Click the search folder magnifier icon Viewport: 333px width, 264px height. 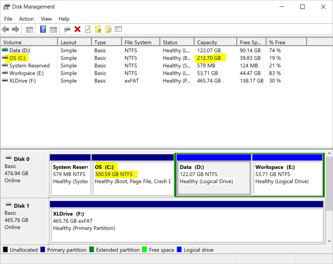pos(108,29)
